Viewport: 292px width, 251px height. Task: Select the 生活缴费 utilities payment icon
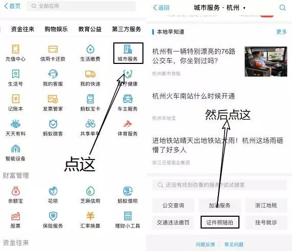pos(90,49)
